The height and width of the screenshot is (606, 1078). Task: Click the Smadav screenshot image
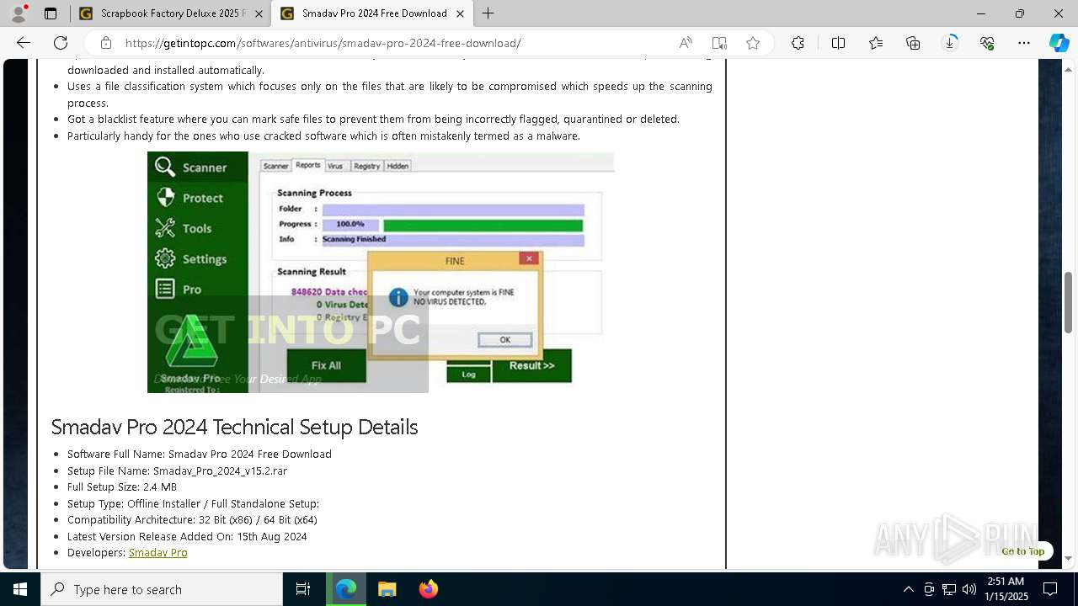pyautogui.click(x=381, y=272)
